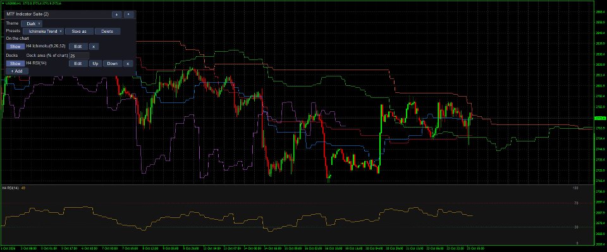Click the 'On the chart' section label
Image resolution: width=607 pixels, height=252 pixels.
coord(18,39)
